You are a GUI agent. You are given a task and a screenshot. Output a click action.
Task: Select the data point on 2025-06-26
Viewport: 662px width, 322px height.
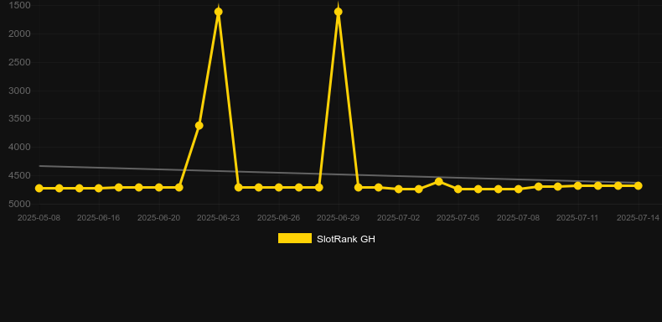point(279,187)
